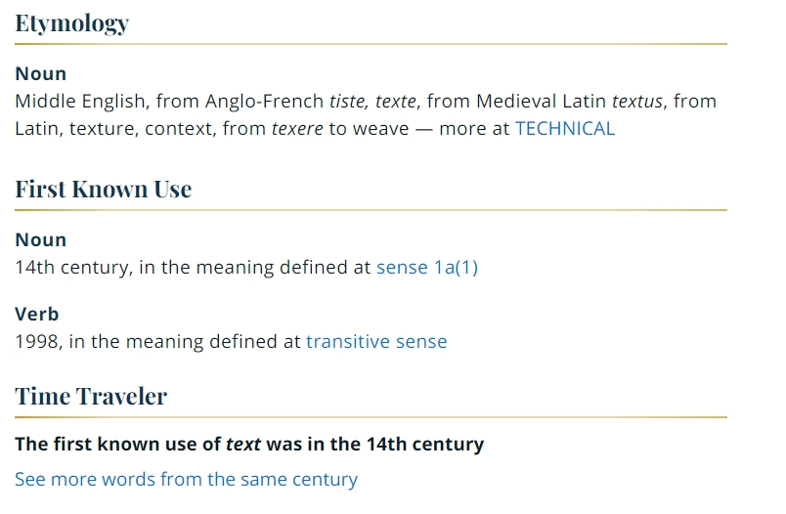Image resolution: width=786 pixels, height=514 pixels.
Task: Click italic 'text' in the Time Traveler sentence
Action: [243, 444]
